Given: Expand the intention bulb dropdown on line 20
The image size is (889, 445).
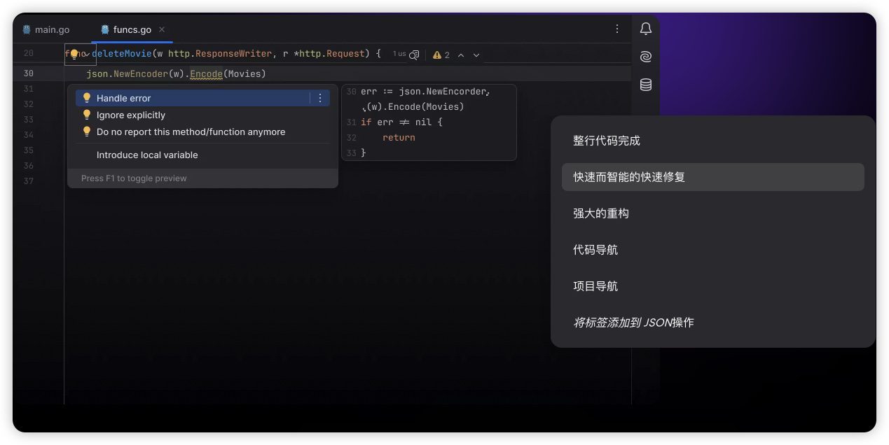Looking at the screenshot, I should pos(86,55).
